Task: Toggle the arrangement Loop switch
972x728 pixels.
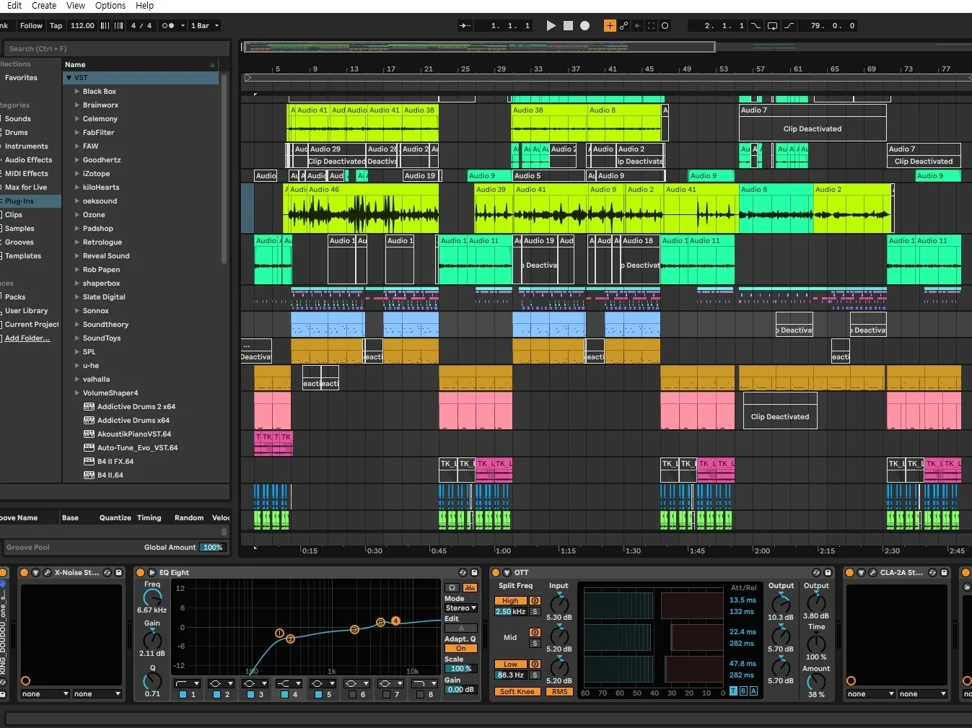Action: [x=772, y=25]
